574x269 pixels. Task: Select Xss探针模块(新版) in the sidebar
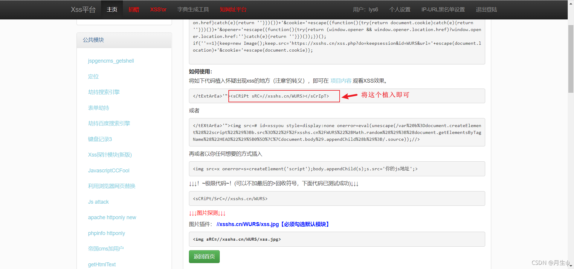110,155
